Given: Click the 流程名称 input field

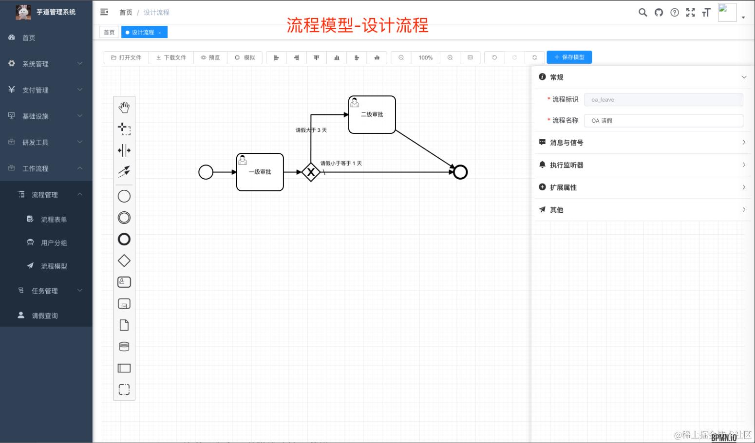Looking at the screenshot, I should 663,121.
